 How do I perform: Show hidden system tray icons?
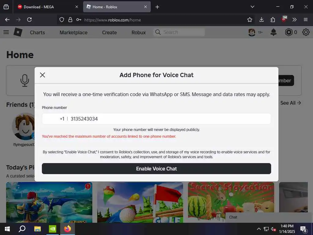coord(259,229)
